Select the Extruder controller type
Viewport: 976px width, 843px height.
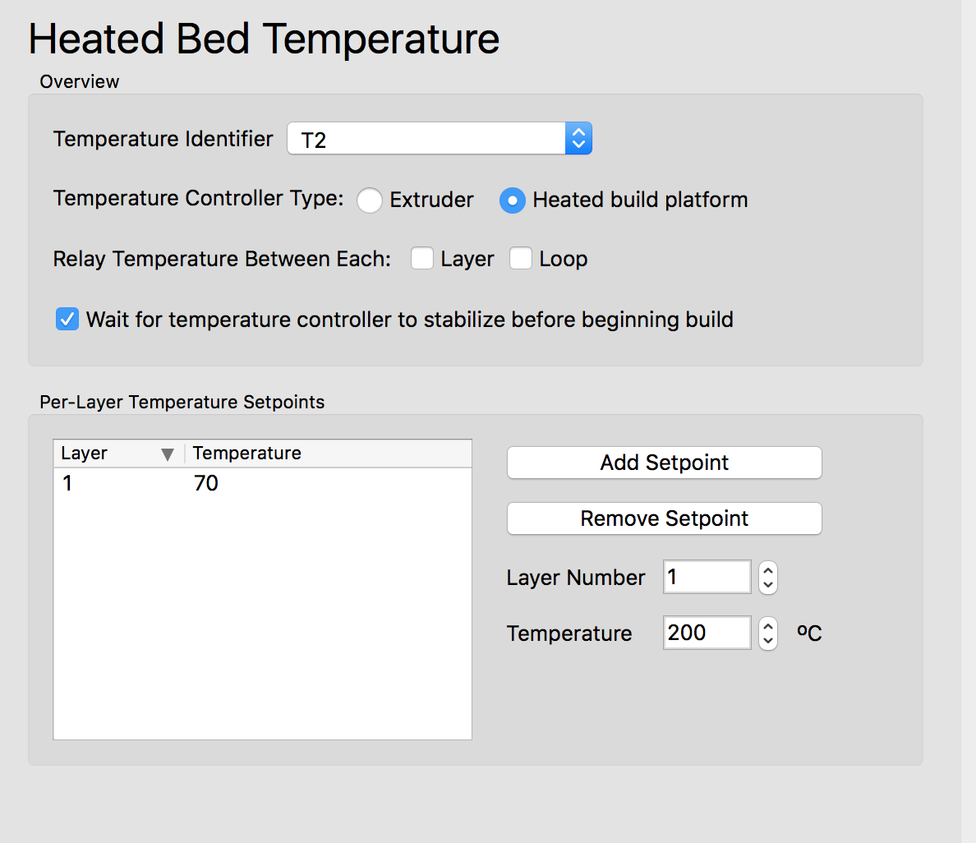point(370,200)
